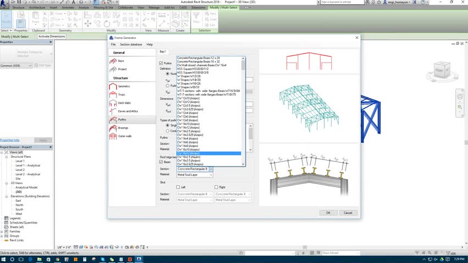Select the Eaves and Attics icon

[113, 111]
